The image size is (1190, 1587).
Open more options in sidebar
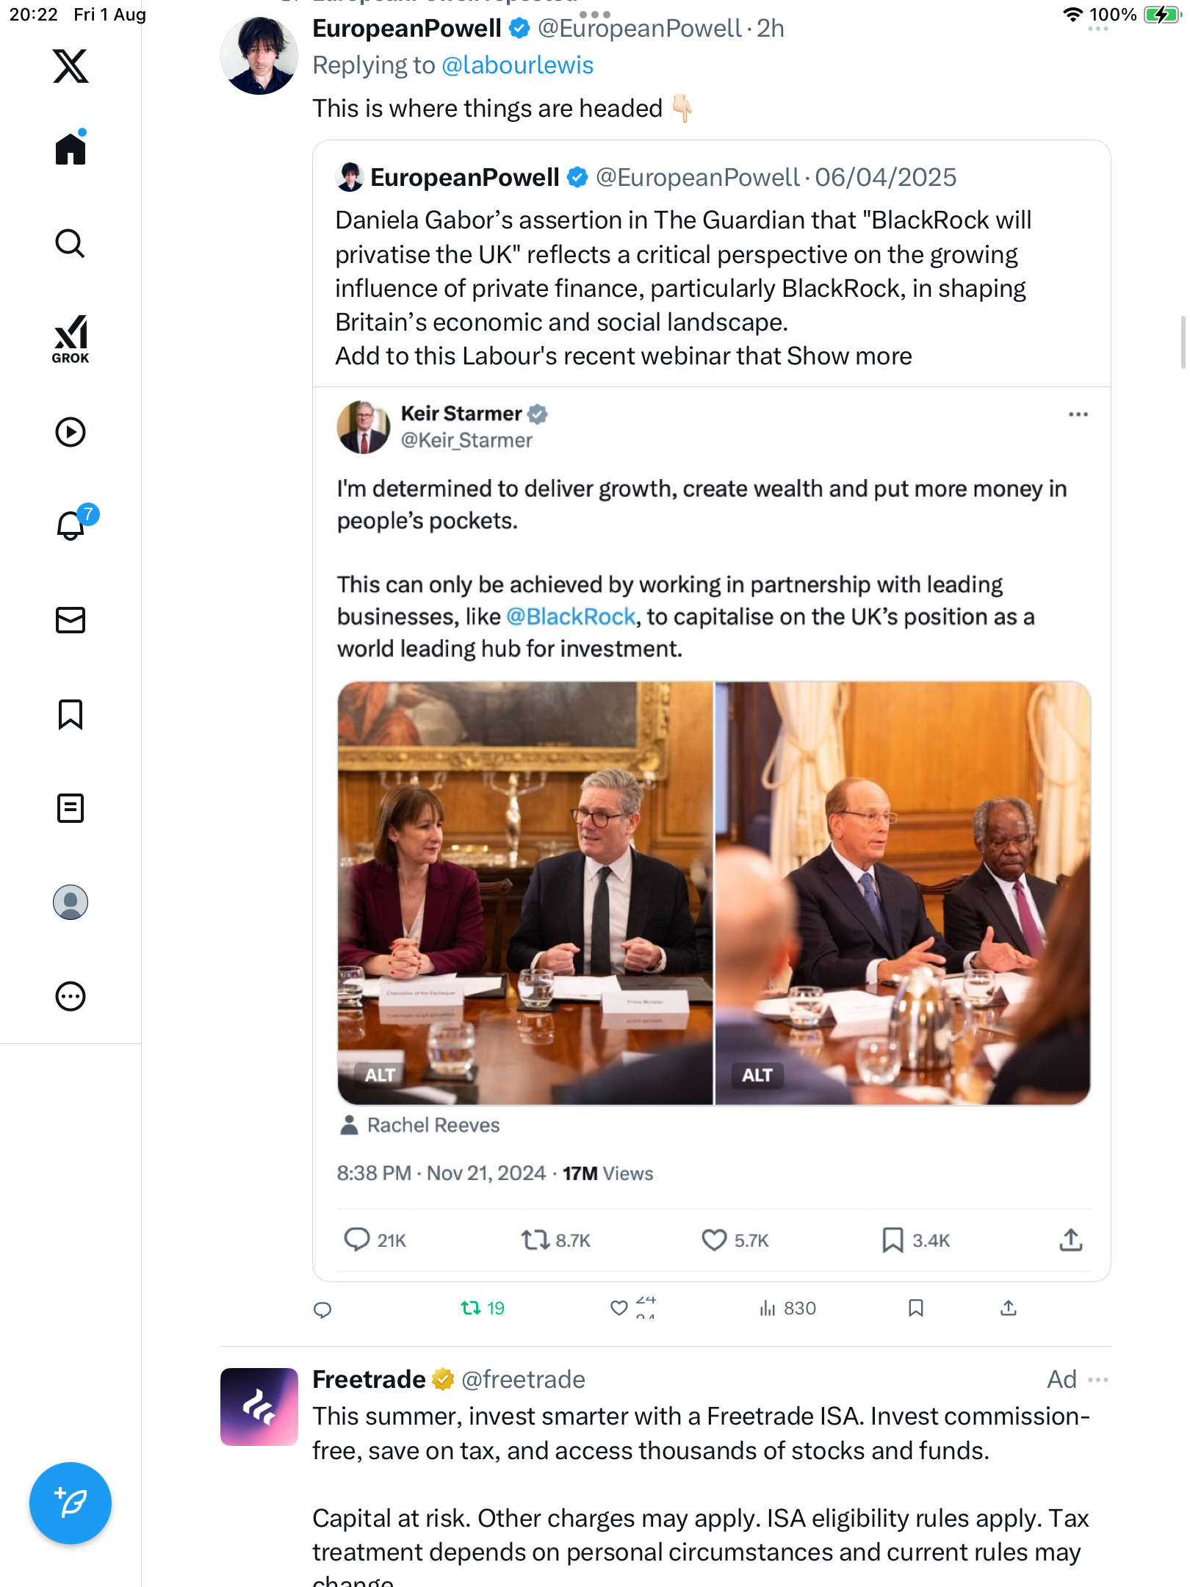[71, 996]
